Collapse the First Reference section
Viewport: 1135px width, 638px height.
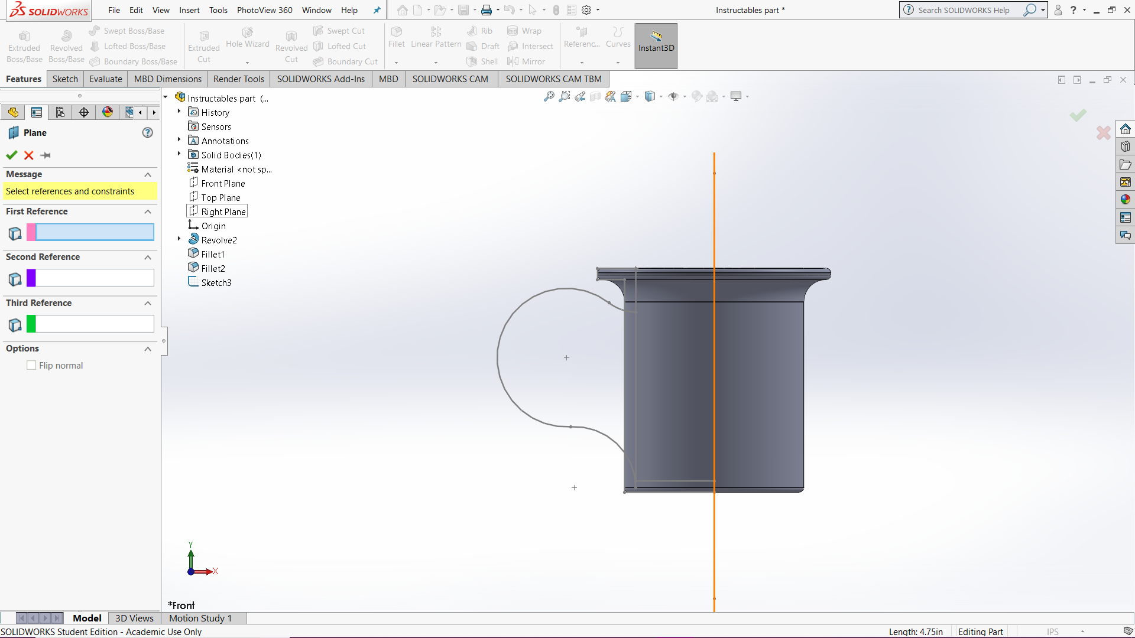pyautogui.click(x=147, y=211)
